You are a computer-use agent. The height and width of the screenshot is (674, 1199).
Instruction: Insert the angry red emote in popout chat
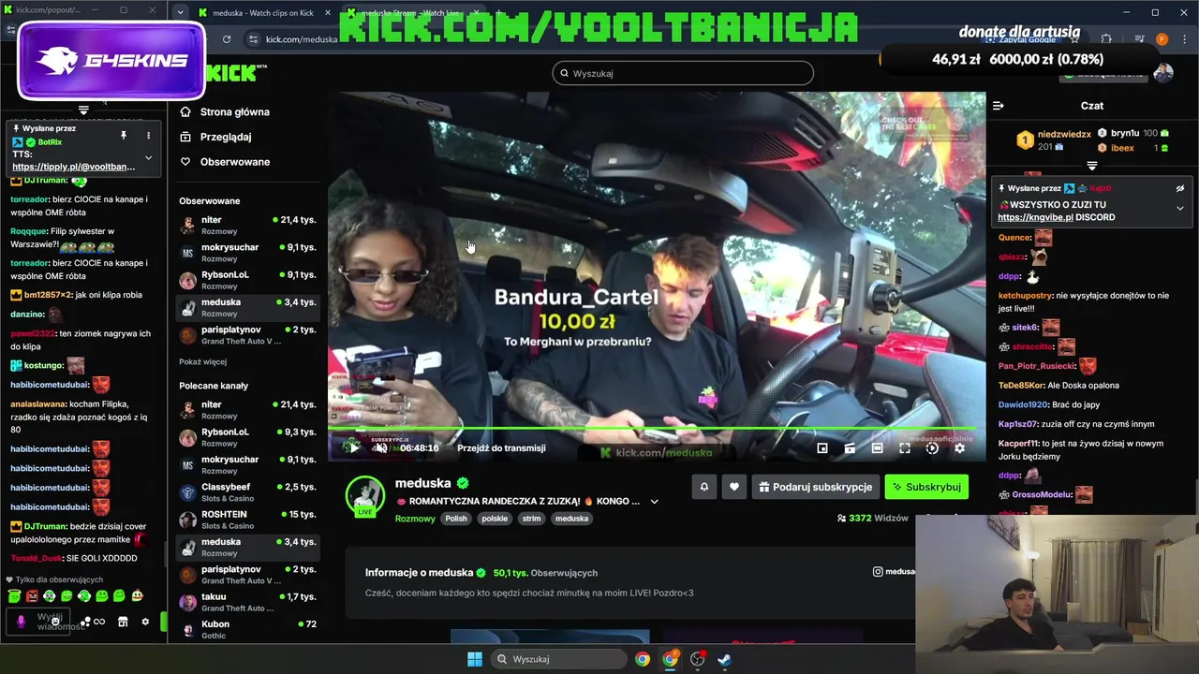tap(32, 595)
